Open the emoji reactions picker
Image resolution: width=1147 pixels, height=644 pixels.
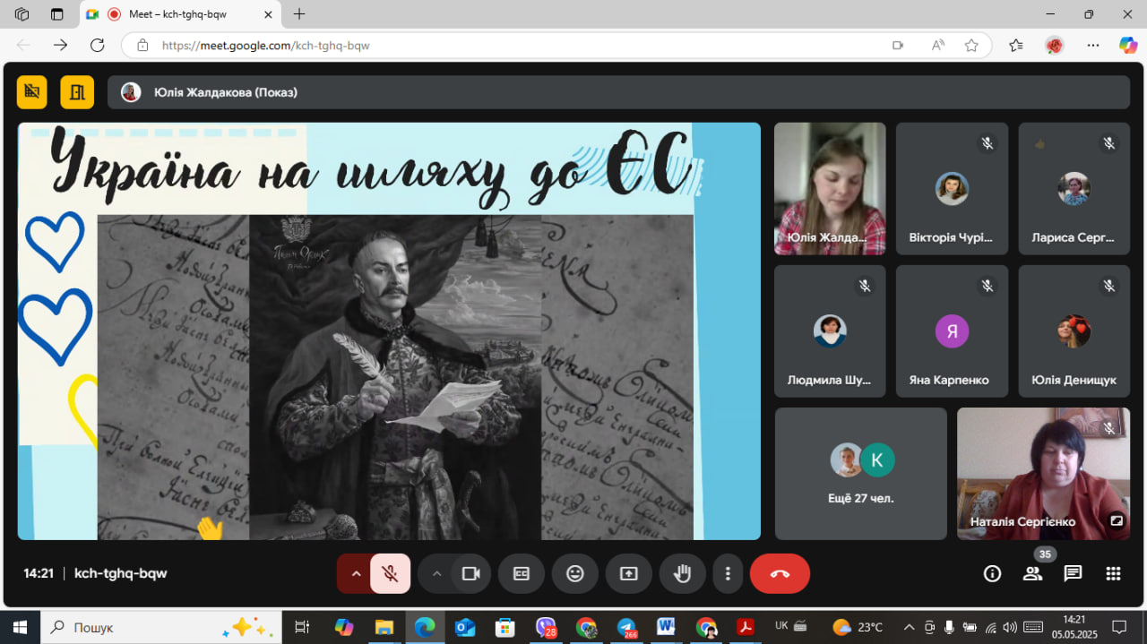click(x=575, y=574)
